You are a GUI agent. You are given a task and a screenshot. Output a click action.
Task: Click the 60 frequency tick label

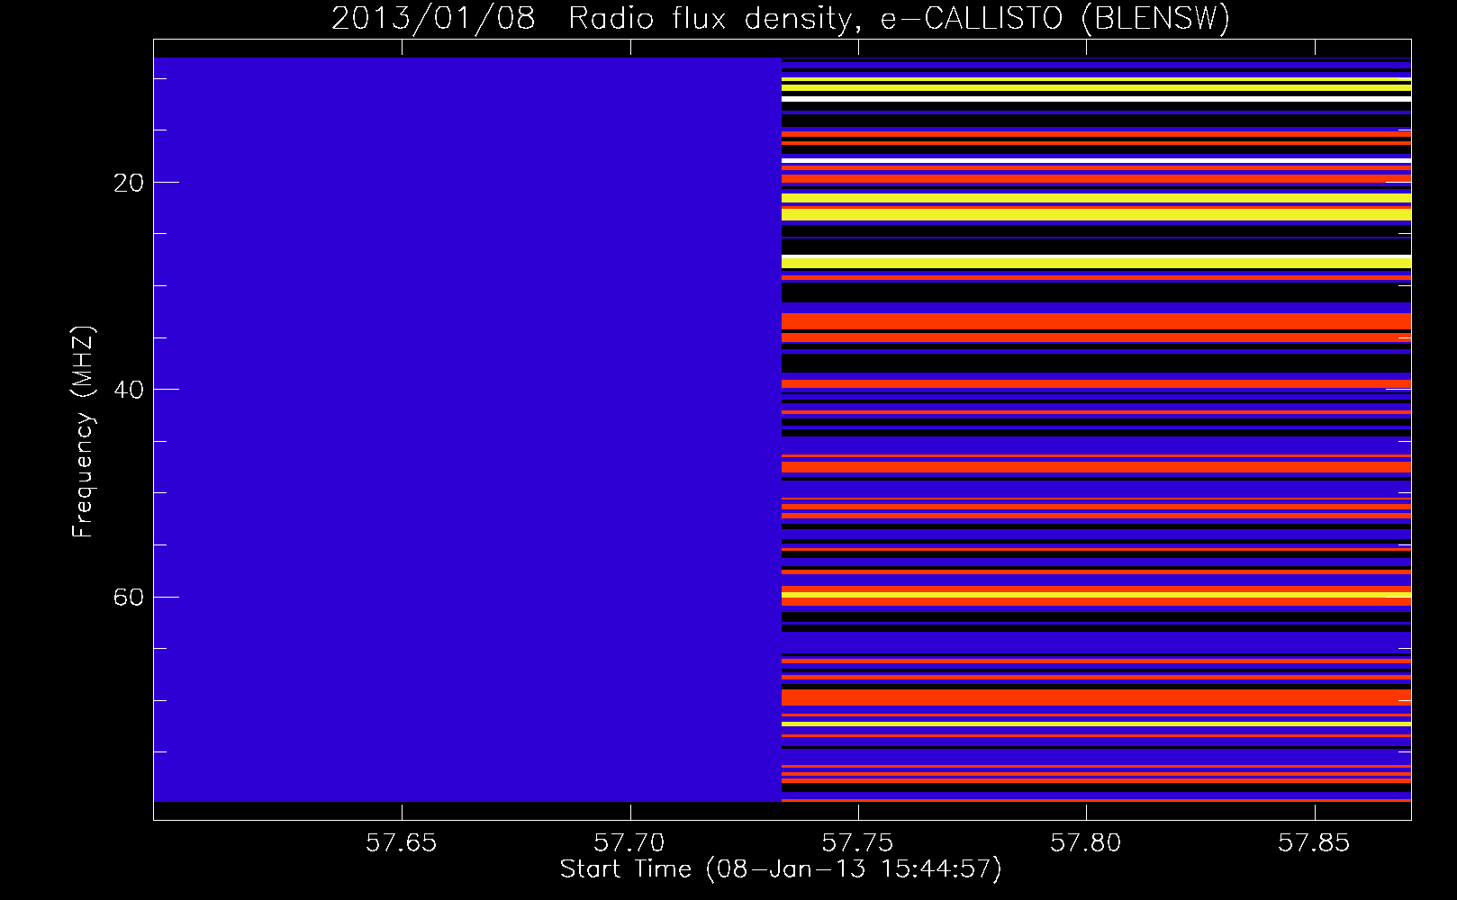(x=129, y=597)
